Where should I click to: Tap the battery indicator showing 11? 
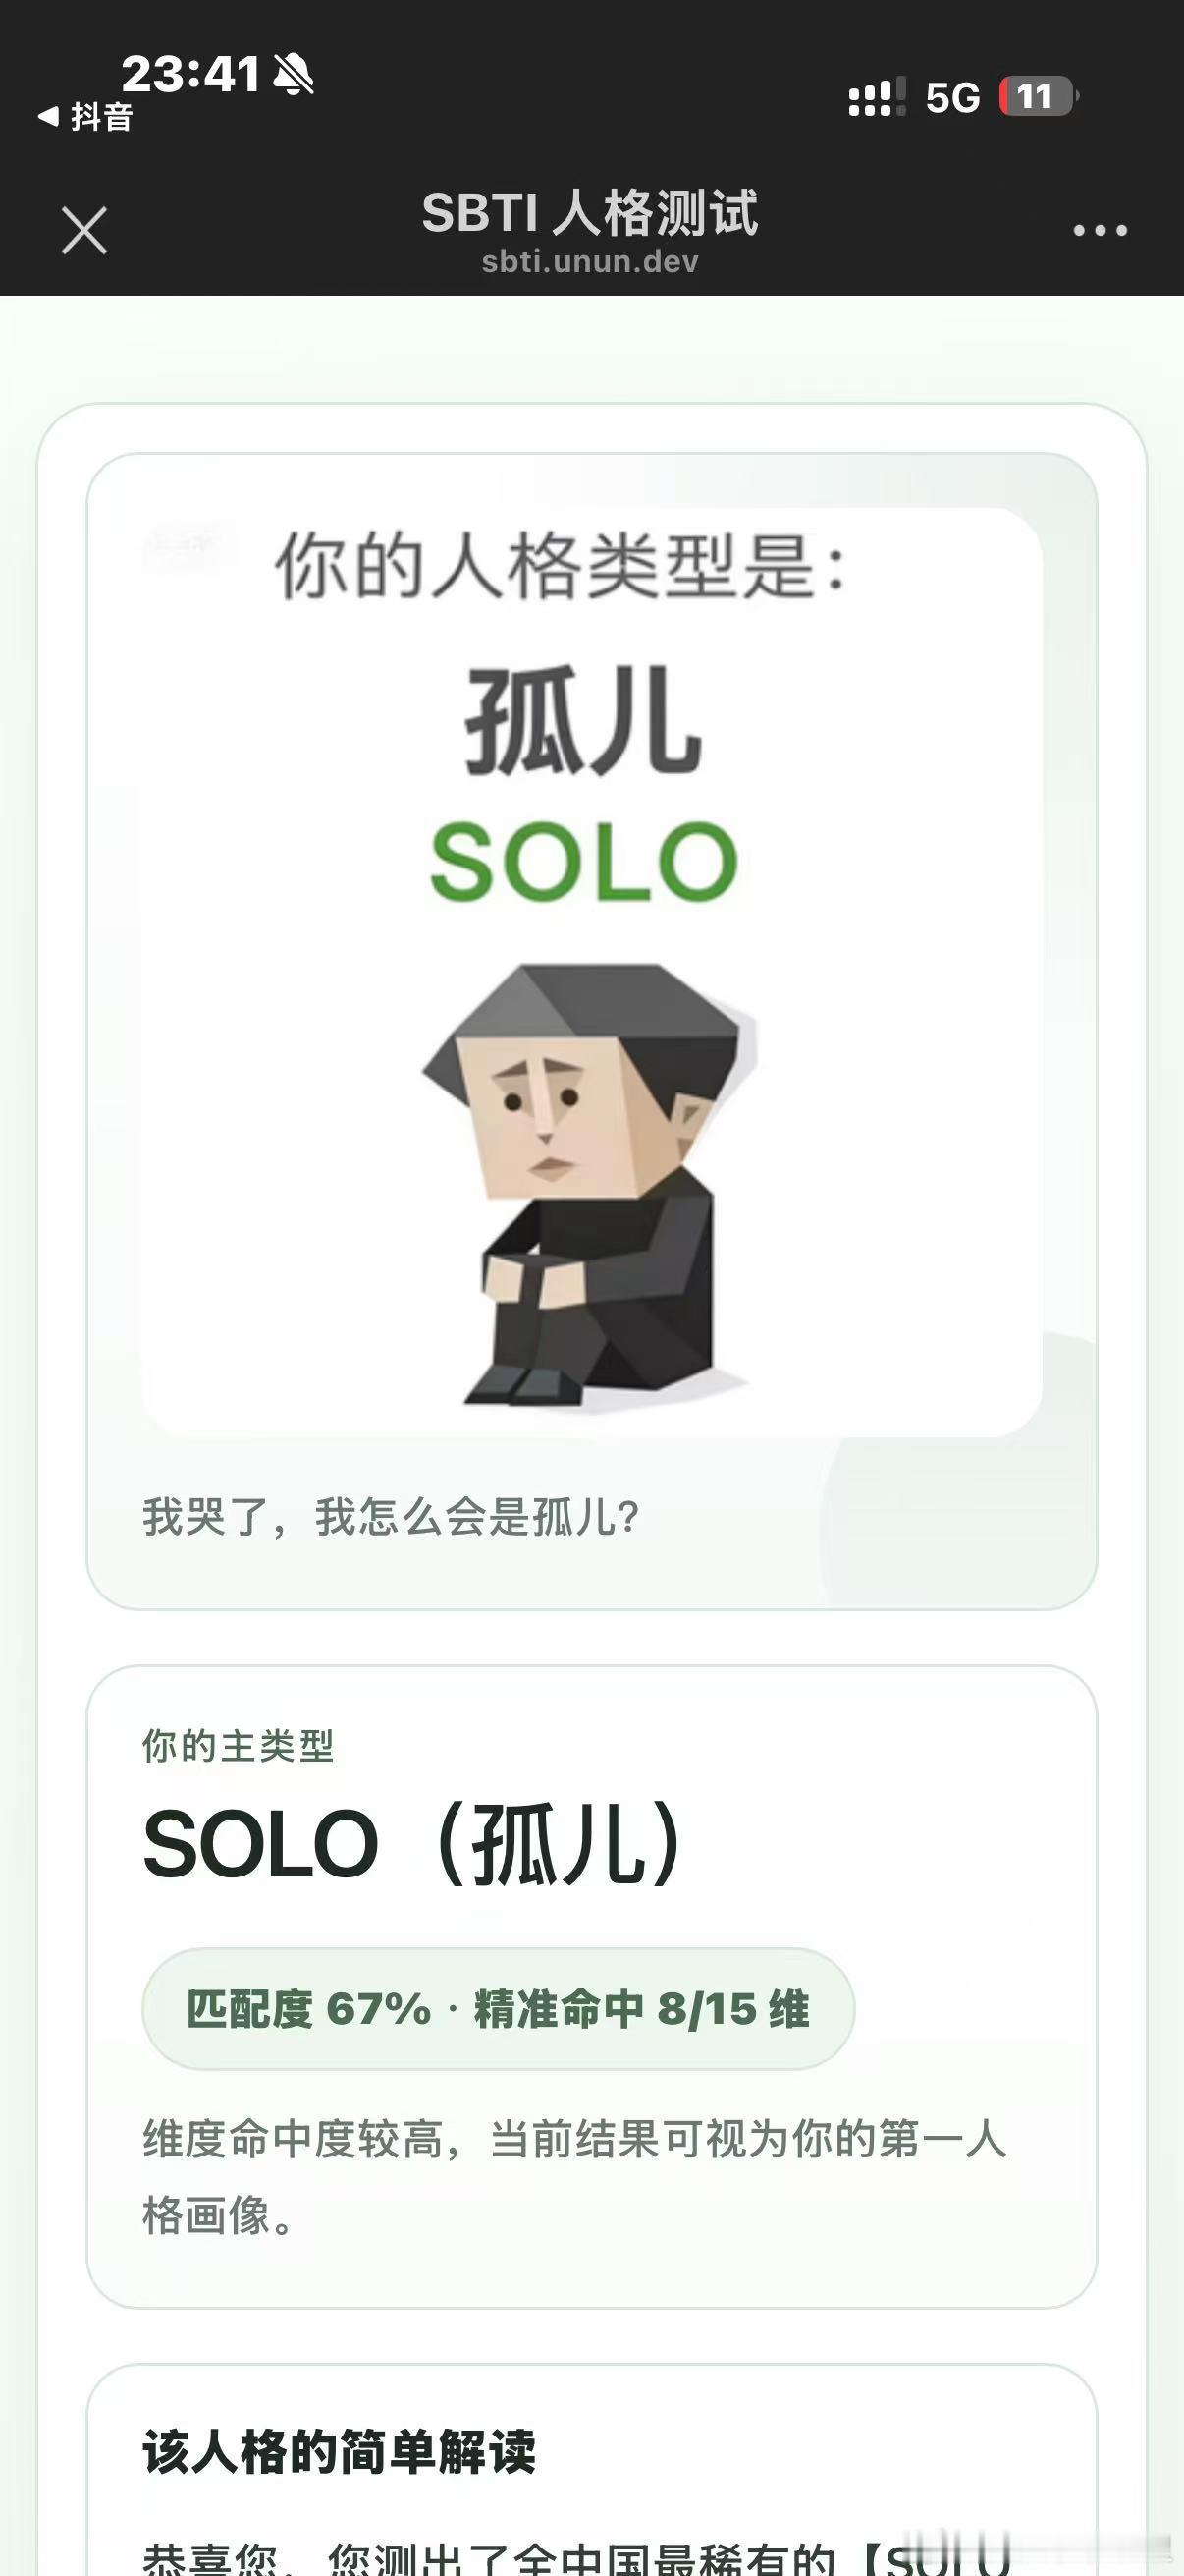1038,97
